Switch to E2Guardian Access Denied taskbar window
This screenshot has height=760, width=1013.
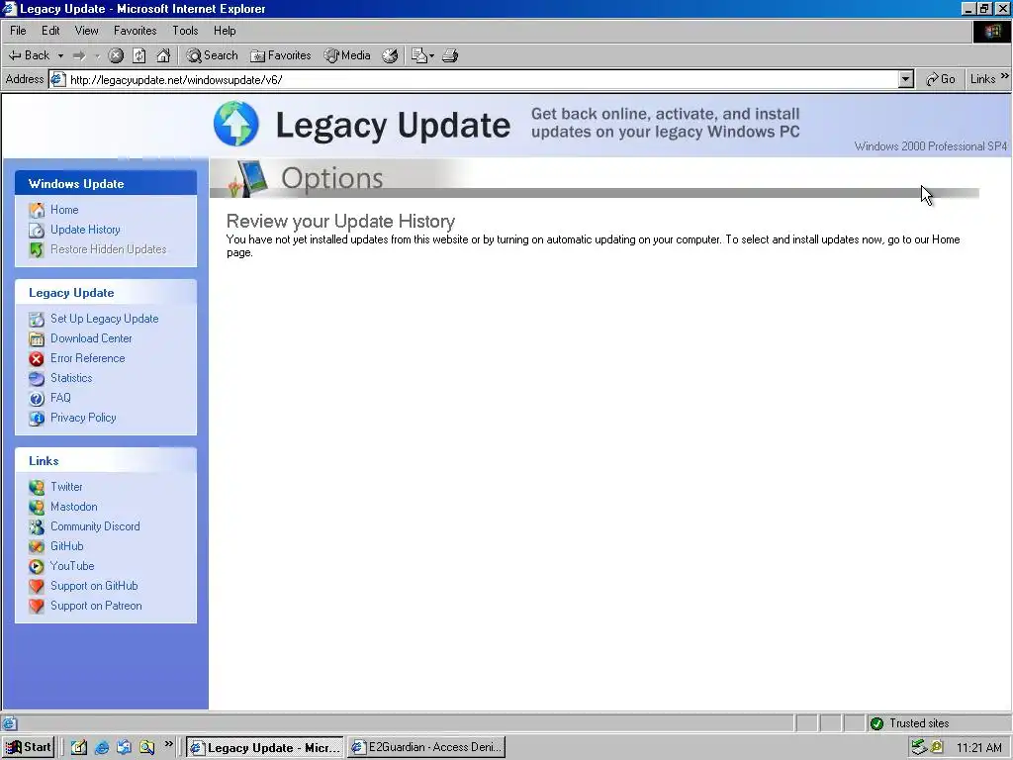pyautogui.click(x=426, y=747)
